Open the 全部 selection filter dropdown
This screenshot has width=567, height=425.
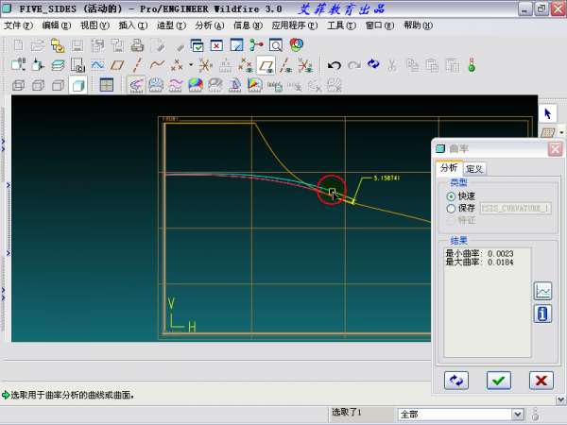point(518,415)
